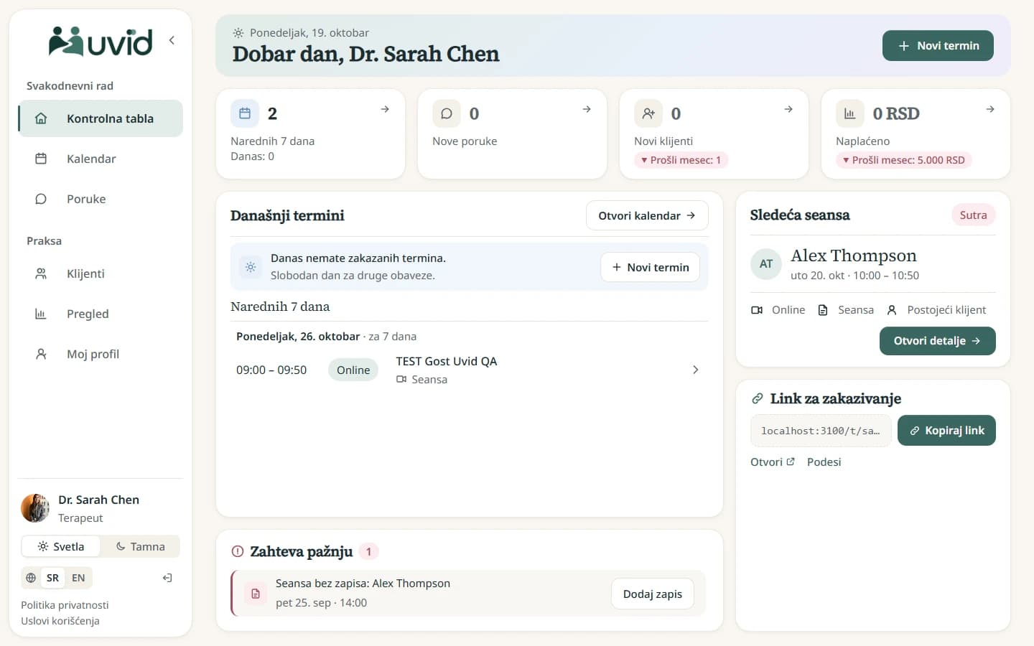
Task: Open Uslovi korišćenja link
Action: [x=60, y=621]
